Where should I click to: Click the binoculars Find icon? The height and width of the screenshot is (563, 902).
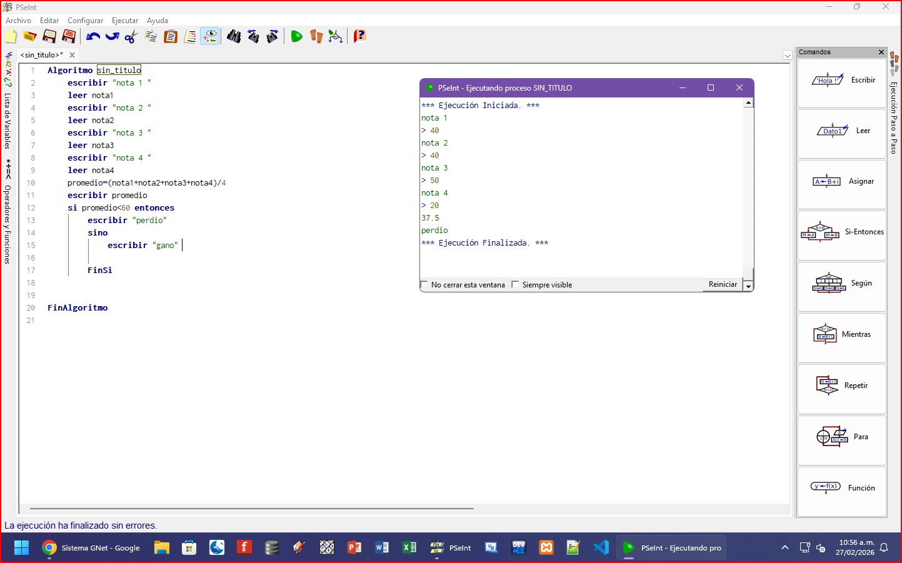pyautogui.click(x=234, y=37)
